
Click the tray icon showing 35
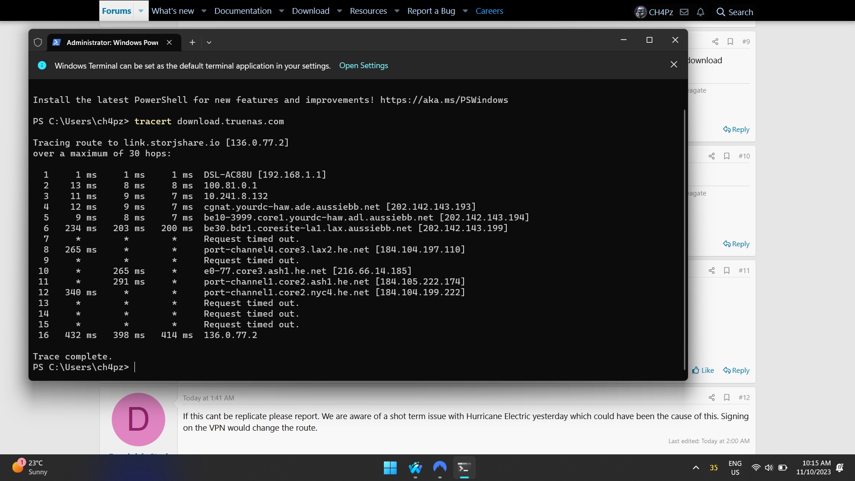714,468
